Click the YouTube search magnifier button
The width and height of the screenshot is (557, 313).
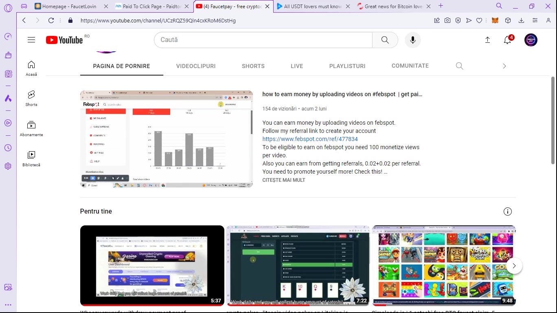click(385, 40)
